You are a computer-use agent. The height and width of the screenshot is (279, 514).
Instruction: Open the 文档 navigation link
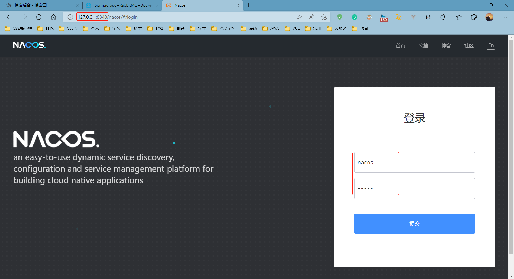click(x=423, y=46)
